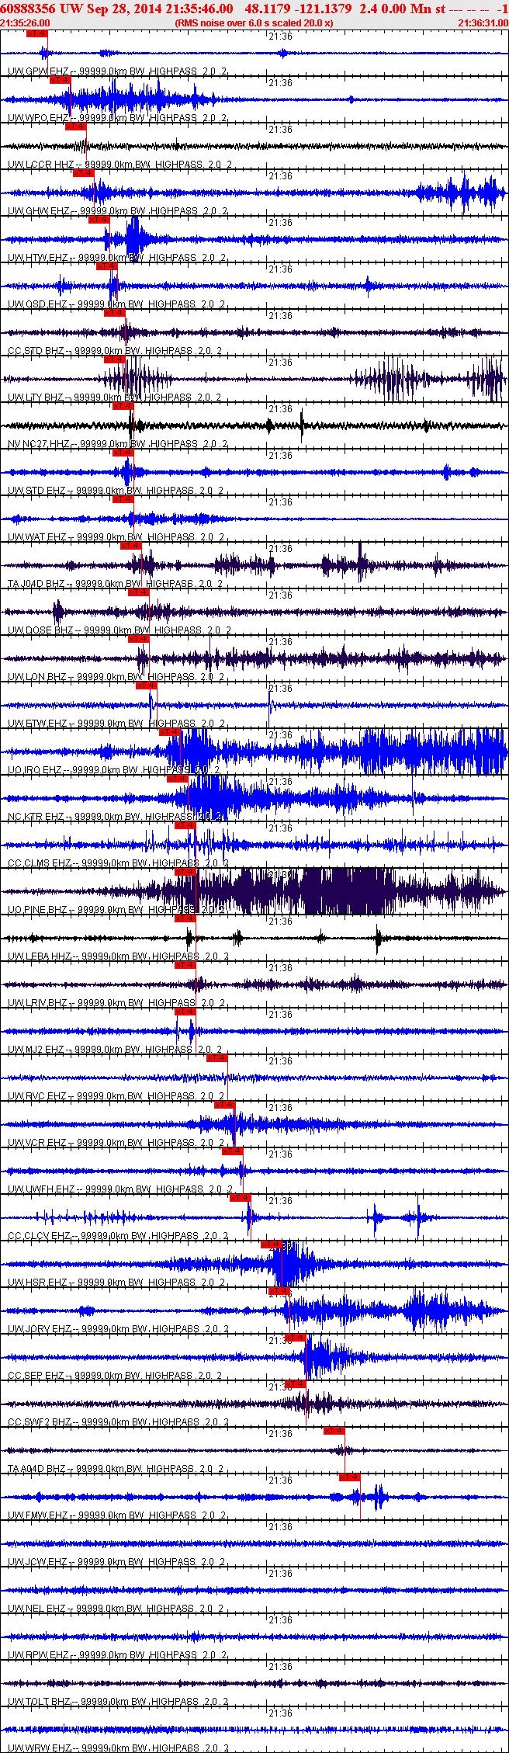This screenshot has height=1753, width=509.
Task: Click the event ID 60888356 in header
Action: coord(29,9)
